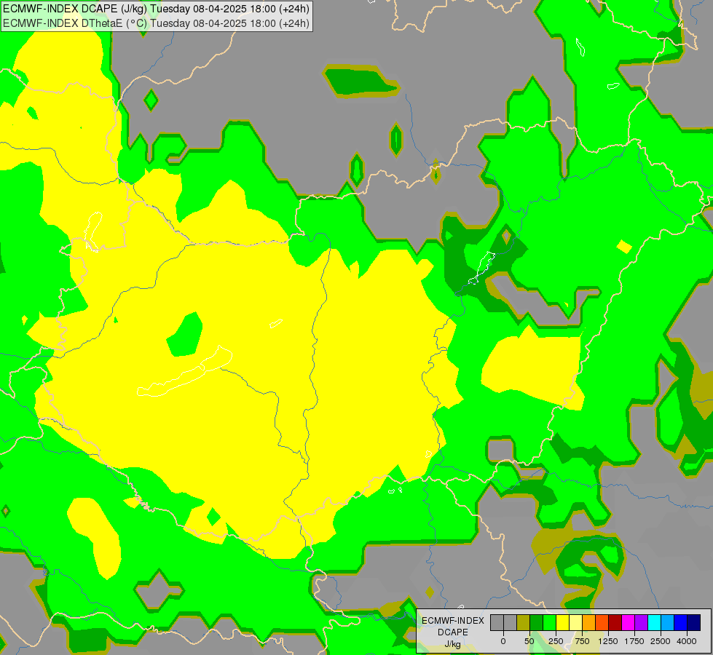Click the navy legend swatch
The width and height of the screenshot is (713, 655).
pos(694,623)
